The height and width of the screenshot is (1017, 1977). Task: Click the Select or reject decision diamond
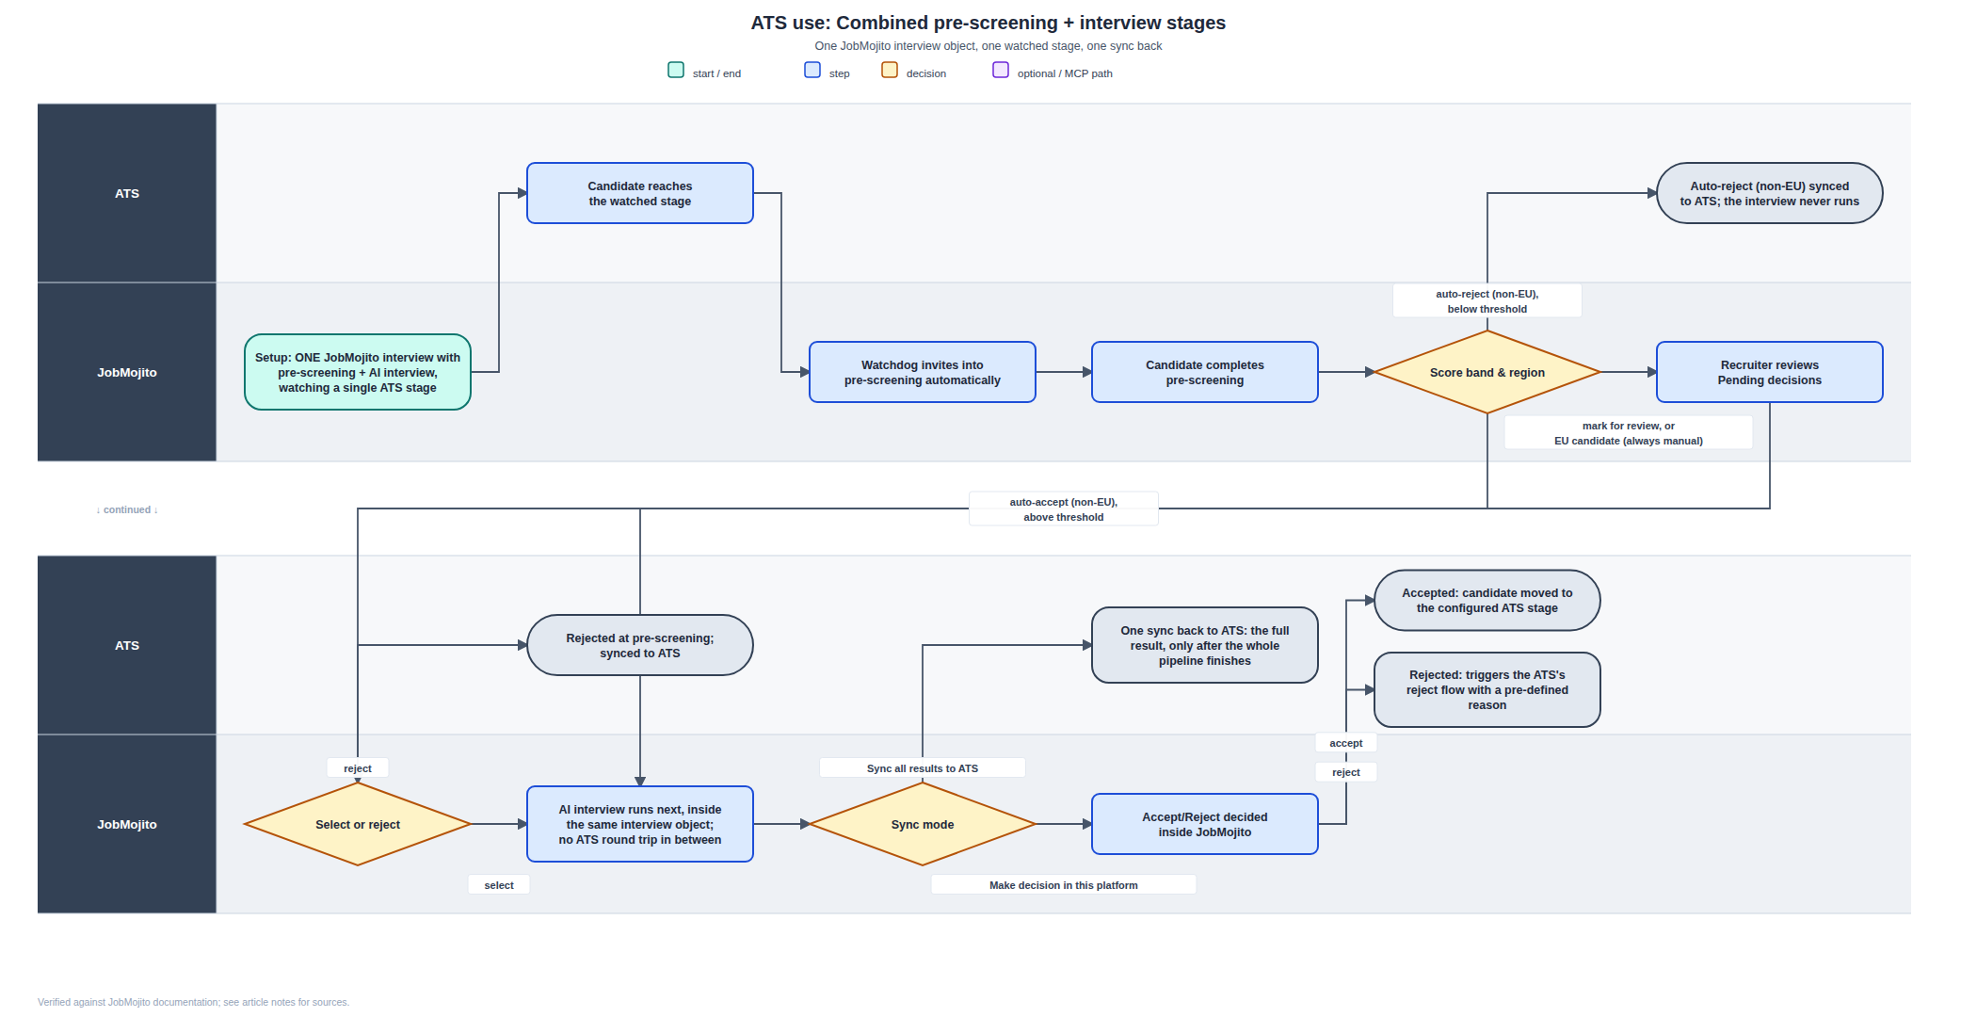(358, 824)
